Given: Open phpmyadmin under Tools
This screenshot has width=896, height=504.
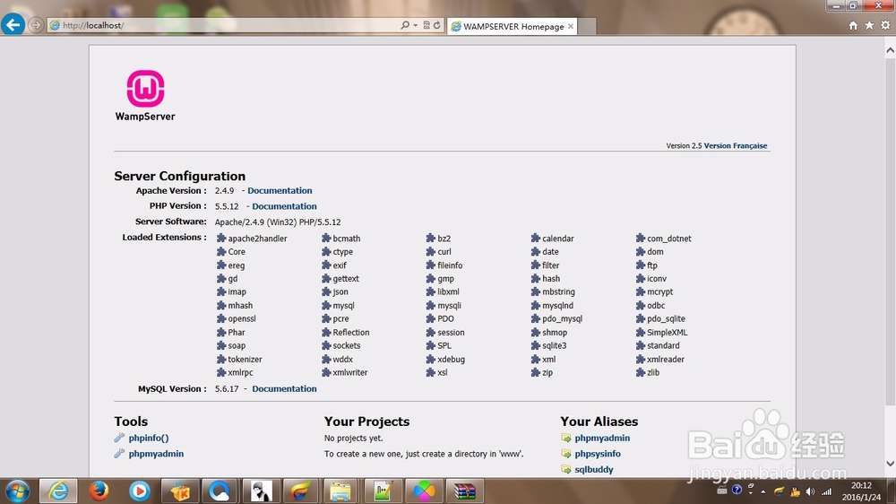Looking at the screenshot, I should click(156, 454).
